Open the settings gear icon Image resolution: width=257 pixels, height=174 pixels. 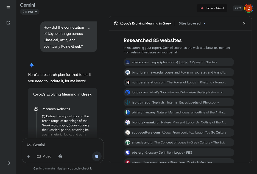(x=8, y=163)
